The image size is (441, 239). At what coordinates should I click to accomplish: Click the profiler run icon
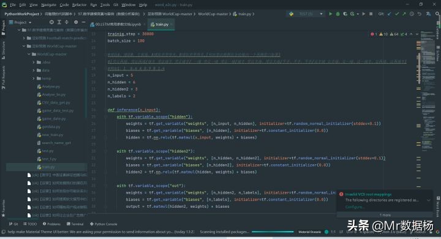[x=352, y=14]
